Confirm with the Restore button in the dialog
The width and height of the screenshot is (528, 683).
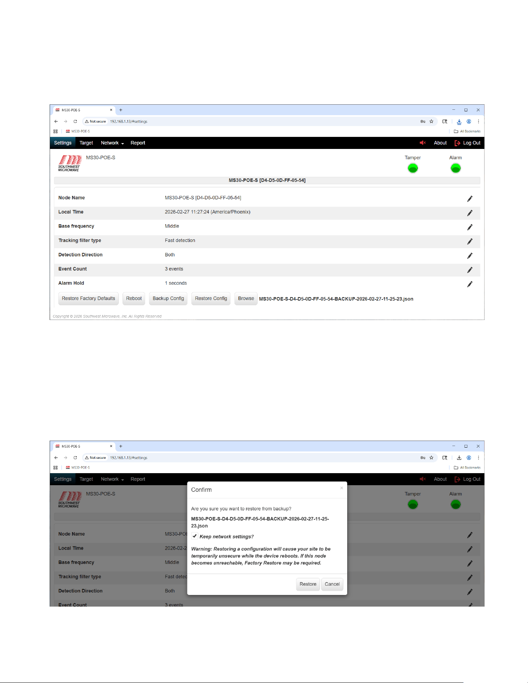point(308,584)
